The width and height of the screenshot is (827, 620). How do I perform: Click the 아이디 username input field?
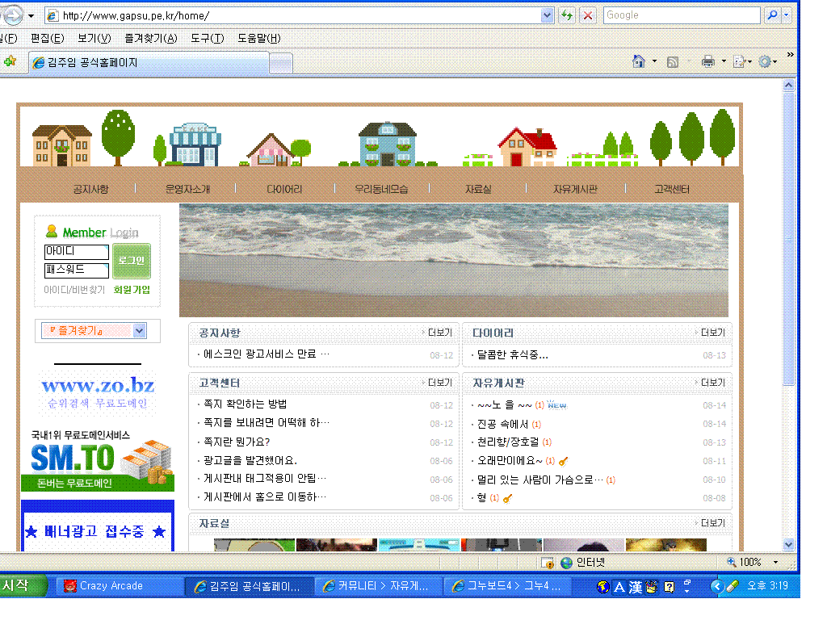pyautogui.click(x=77, y=252)
